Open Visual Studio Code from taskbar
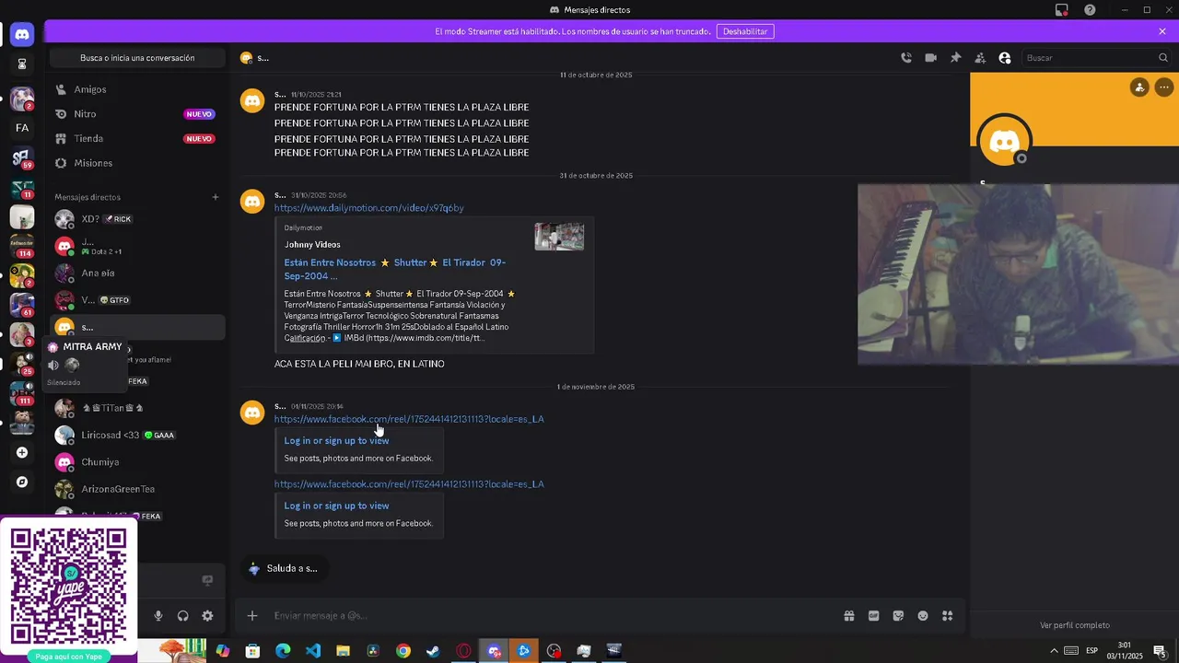Image resolution: width=1179 pixels, height=663 pixels. coord(313,651)
